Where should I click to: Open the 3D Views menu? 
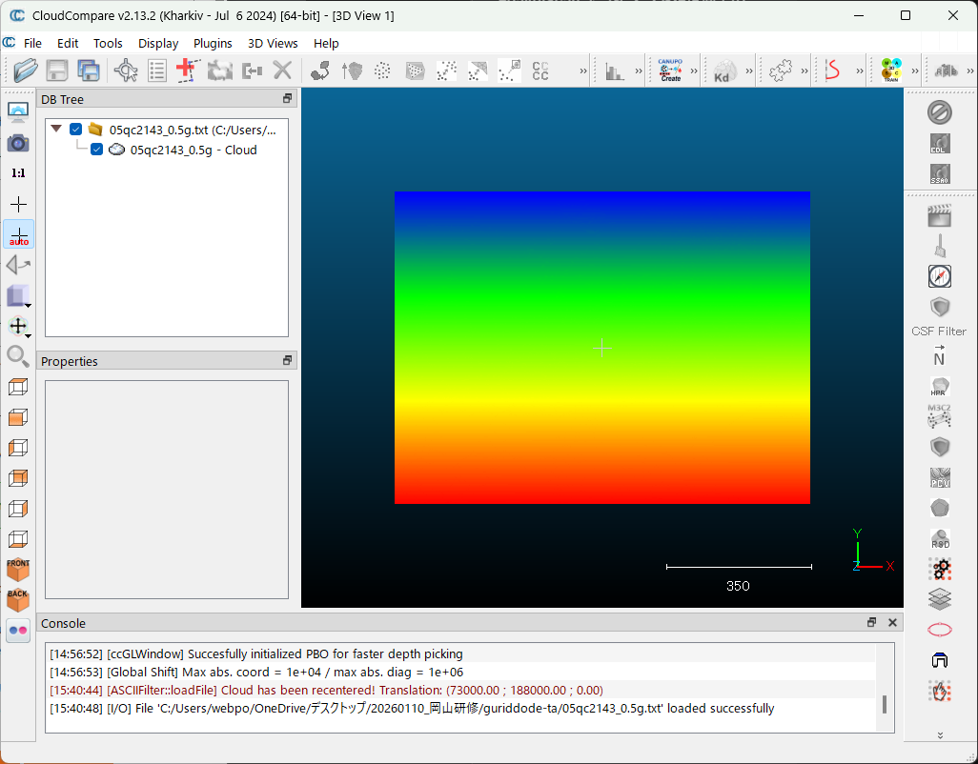click(x=273, y=43)
